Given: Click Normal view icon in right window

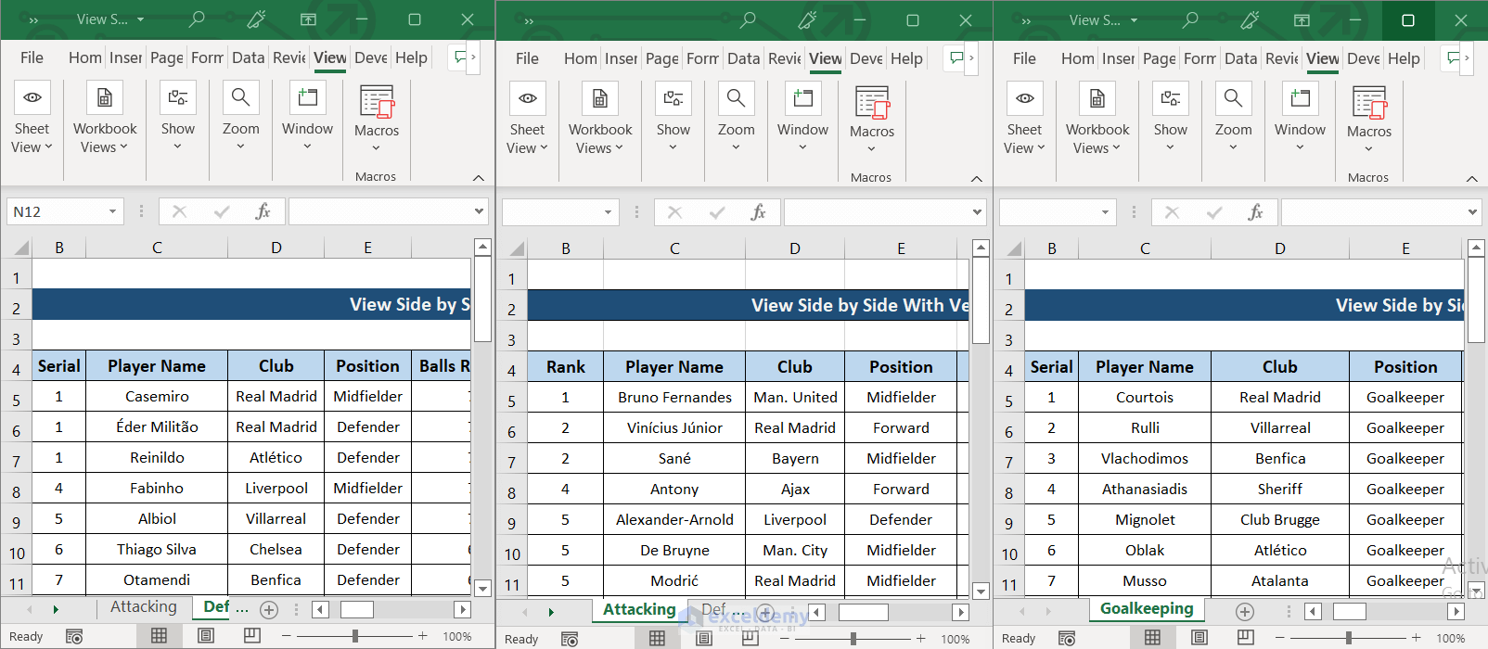Looking at the screenshot, I should click(1152, 638).
